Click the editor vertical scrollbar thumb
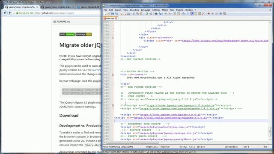 click(270, 131)
